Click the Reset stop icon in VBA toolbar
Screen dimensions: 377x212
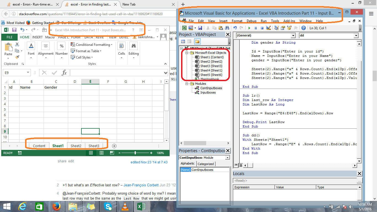pos(262,28)
